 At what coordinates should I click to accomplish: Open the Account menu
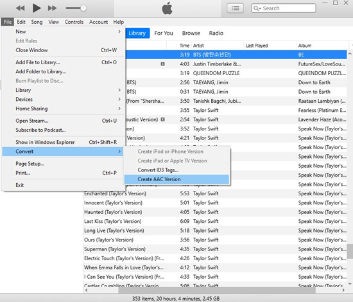pyautogui.click(x=98, y=22)
